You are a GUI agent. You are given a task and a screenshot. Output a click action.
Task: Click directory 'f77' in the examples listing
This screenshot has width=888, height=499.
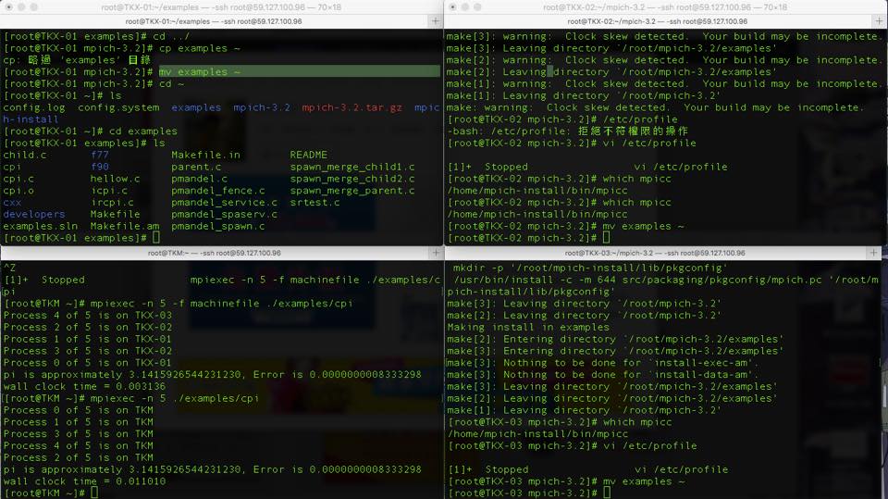100,155
